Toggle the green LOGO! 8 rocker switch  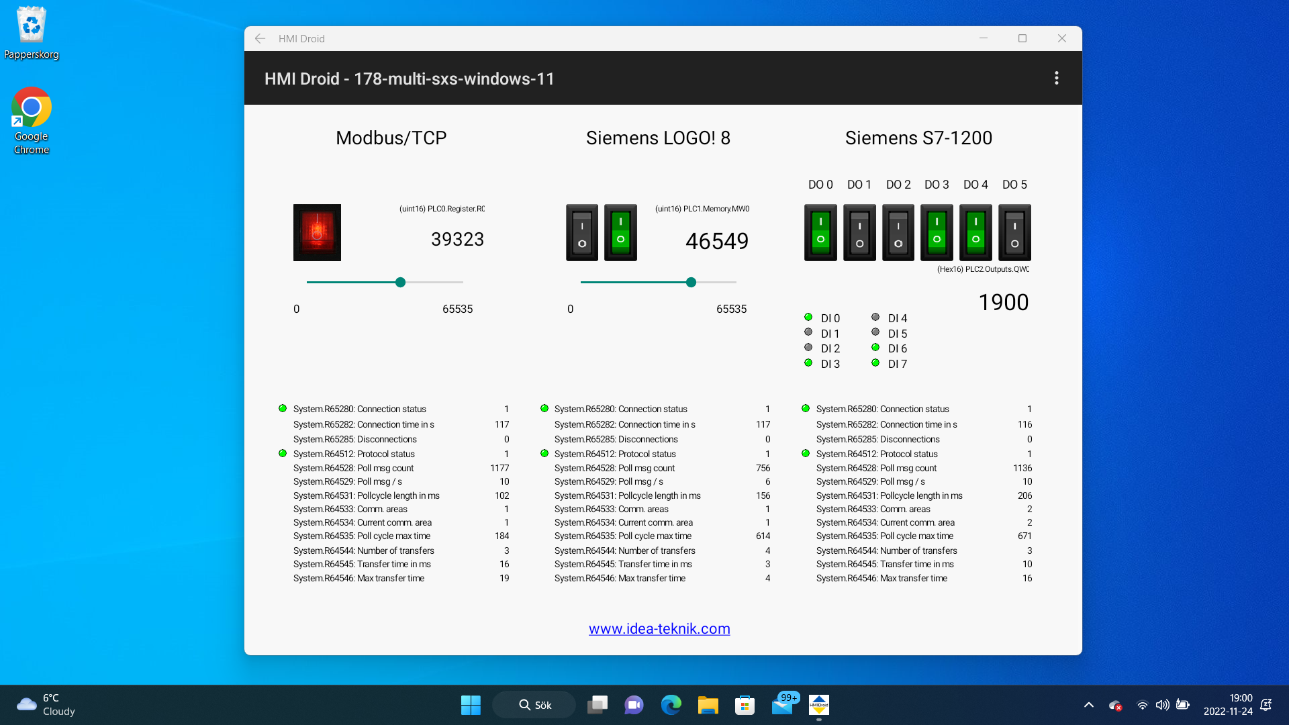click(620, 232)
